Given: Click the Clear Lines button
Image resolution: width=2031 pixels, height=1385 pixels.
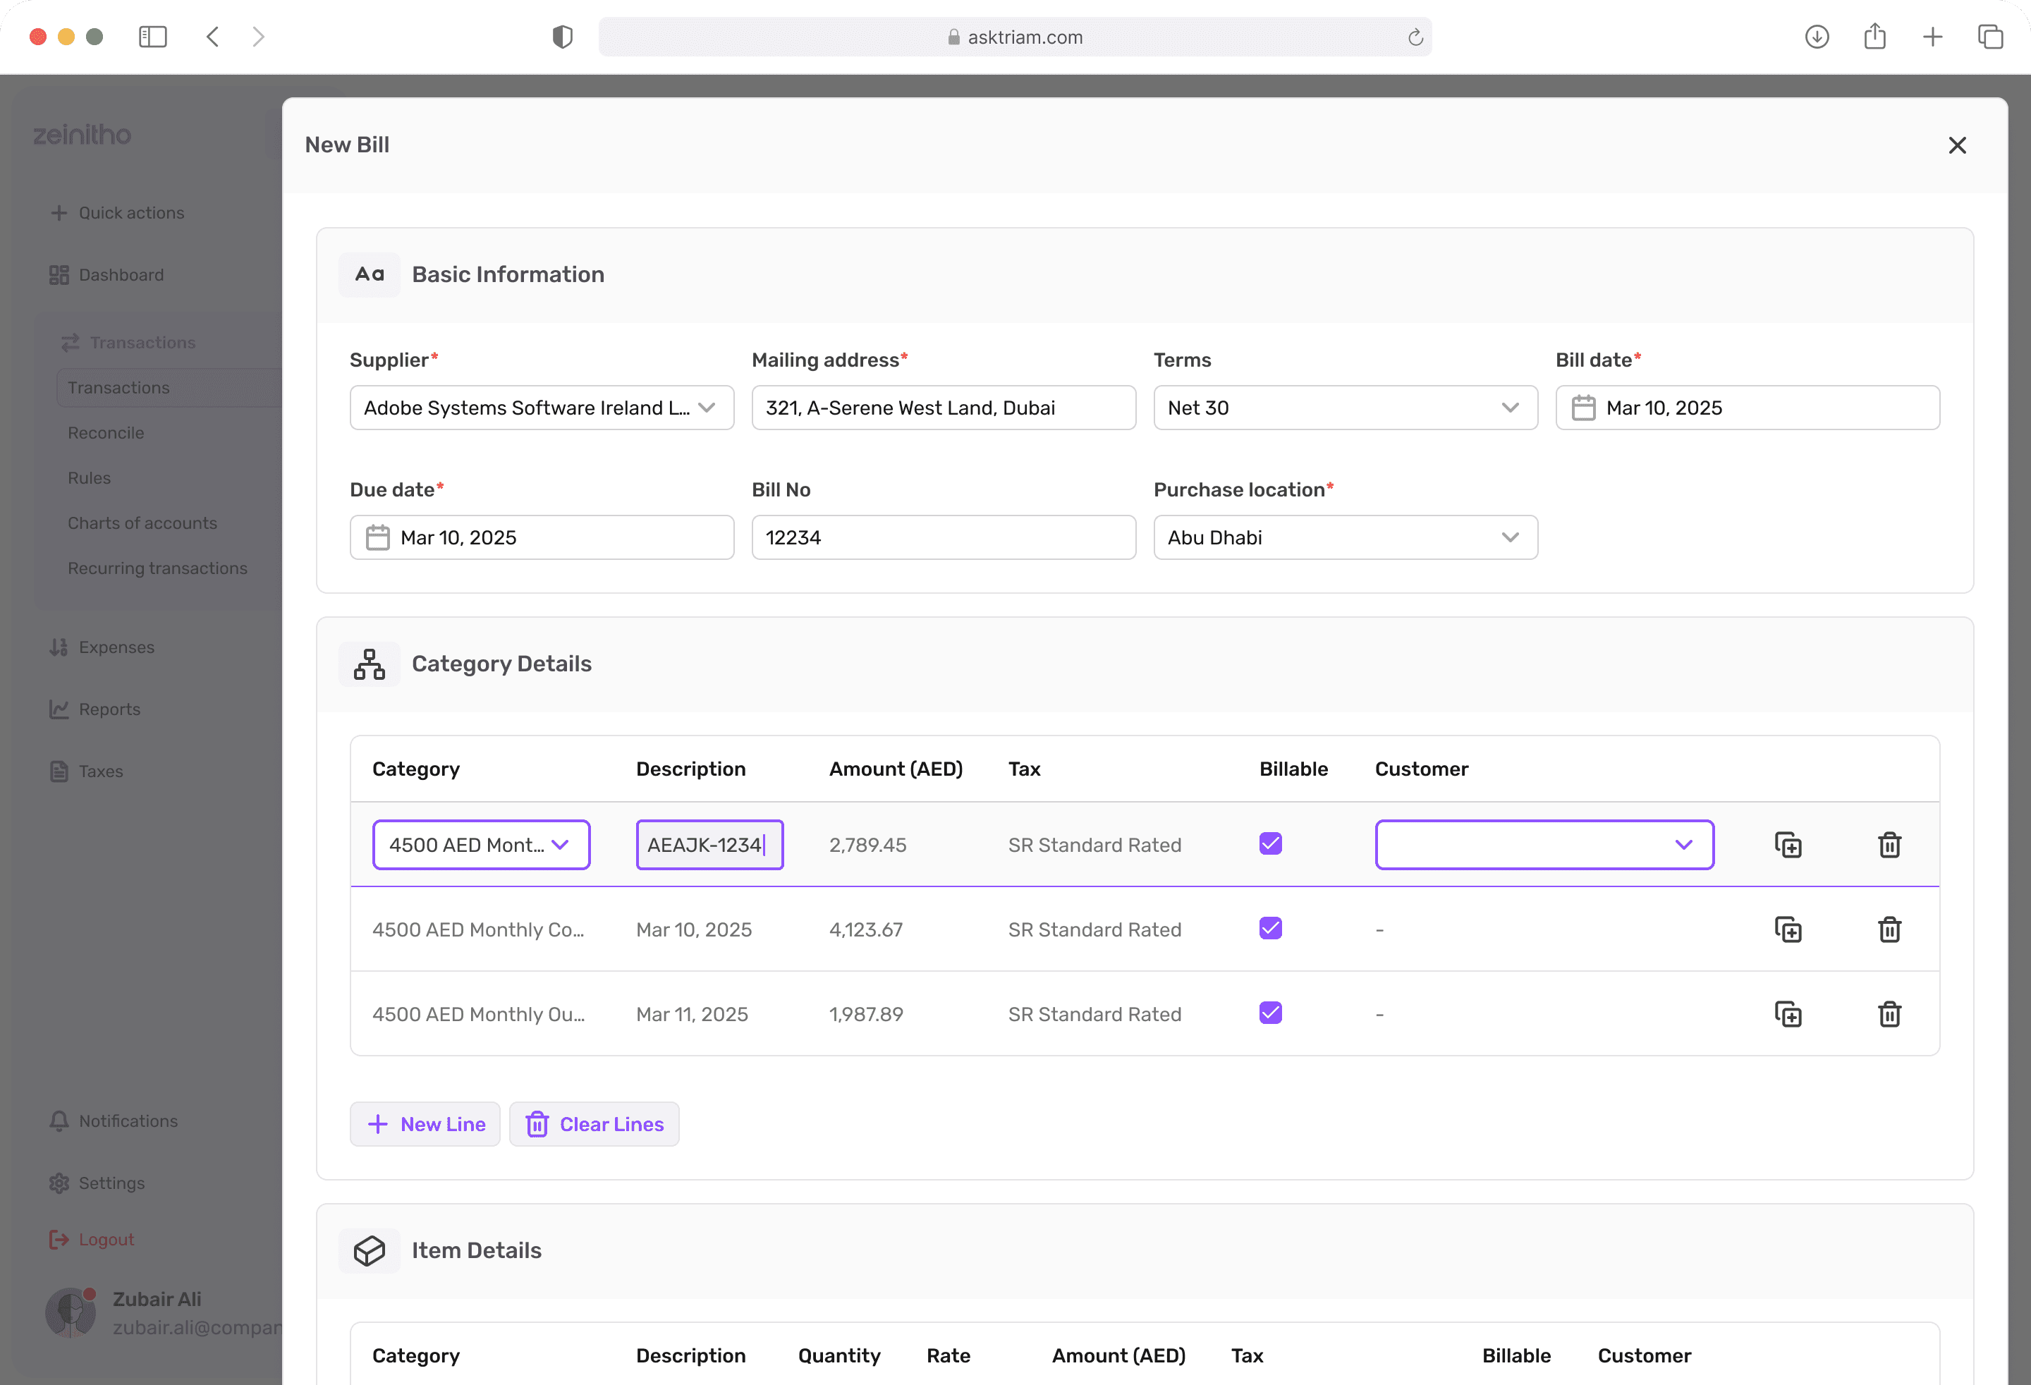Looking at the screenshot, I should [594, 1125].
